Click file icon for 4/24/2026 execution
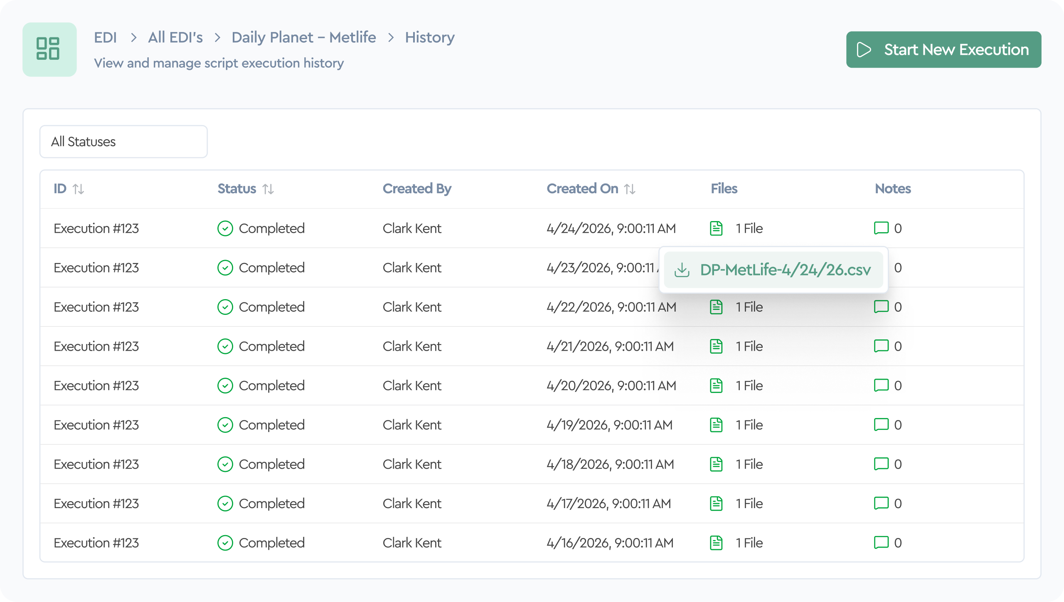The height and width of the screenshot is (602, 1064). pos(716,229)
